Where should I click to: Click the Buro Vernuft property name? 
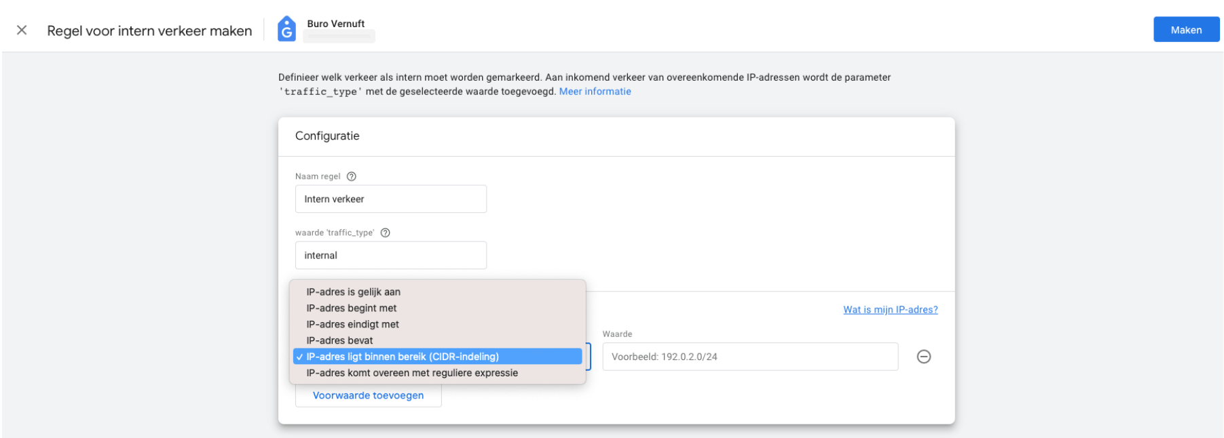[335, 24]
